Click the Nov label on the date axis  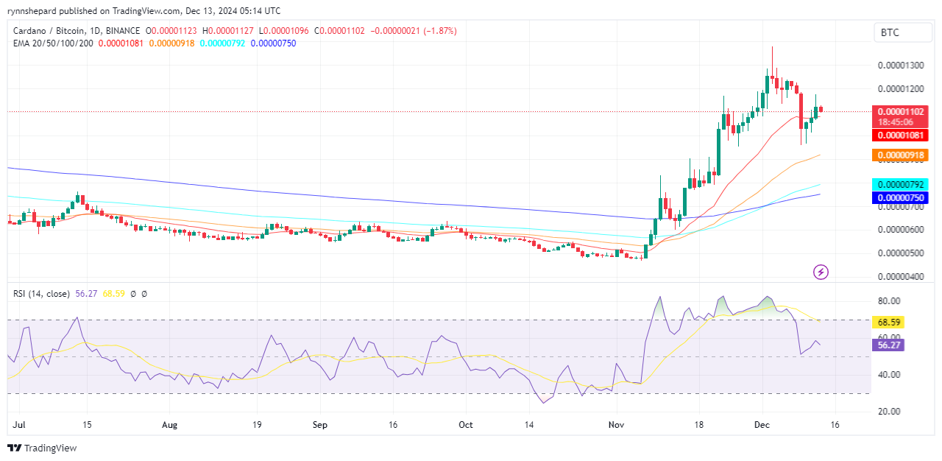[x=617, y=425]
